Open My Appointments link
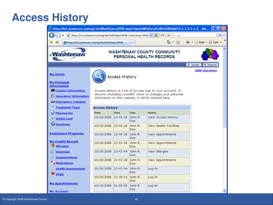Screen dimensions: 273x205 click(63, 183)
